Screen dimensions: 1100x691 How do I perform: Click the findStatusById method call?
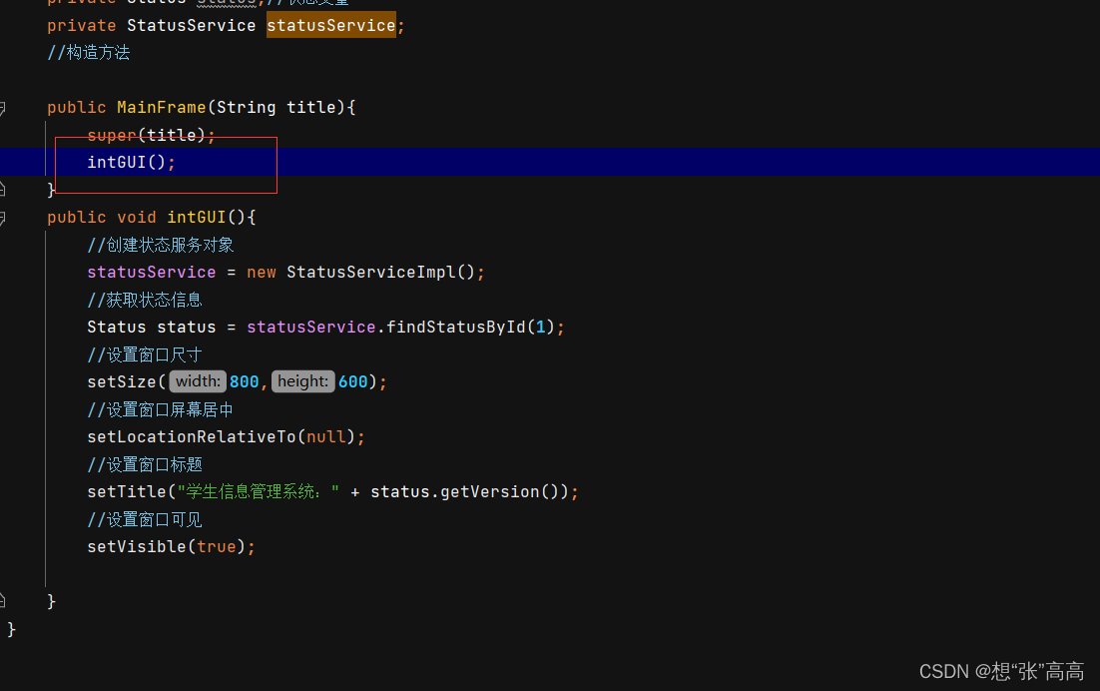click(456, 327)
